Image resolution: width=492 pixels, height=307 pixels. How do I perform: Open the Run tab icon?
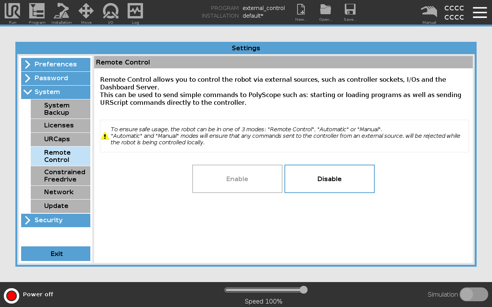tap(12, 12)
